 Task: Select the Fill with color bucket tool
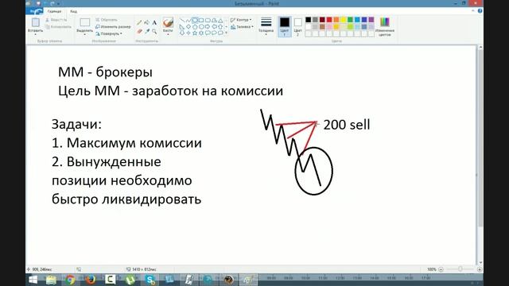coord(146,23)
